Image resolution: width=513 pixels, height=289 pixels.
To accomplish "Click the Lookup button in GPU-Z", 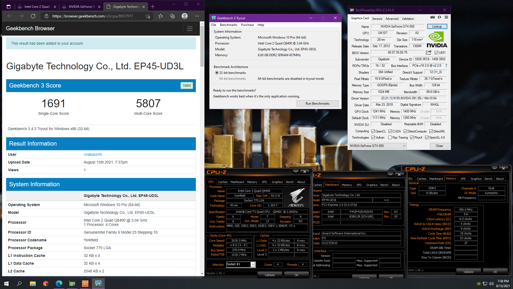I will (437, 26).
